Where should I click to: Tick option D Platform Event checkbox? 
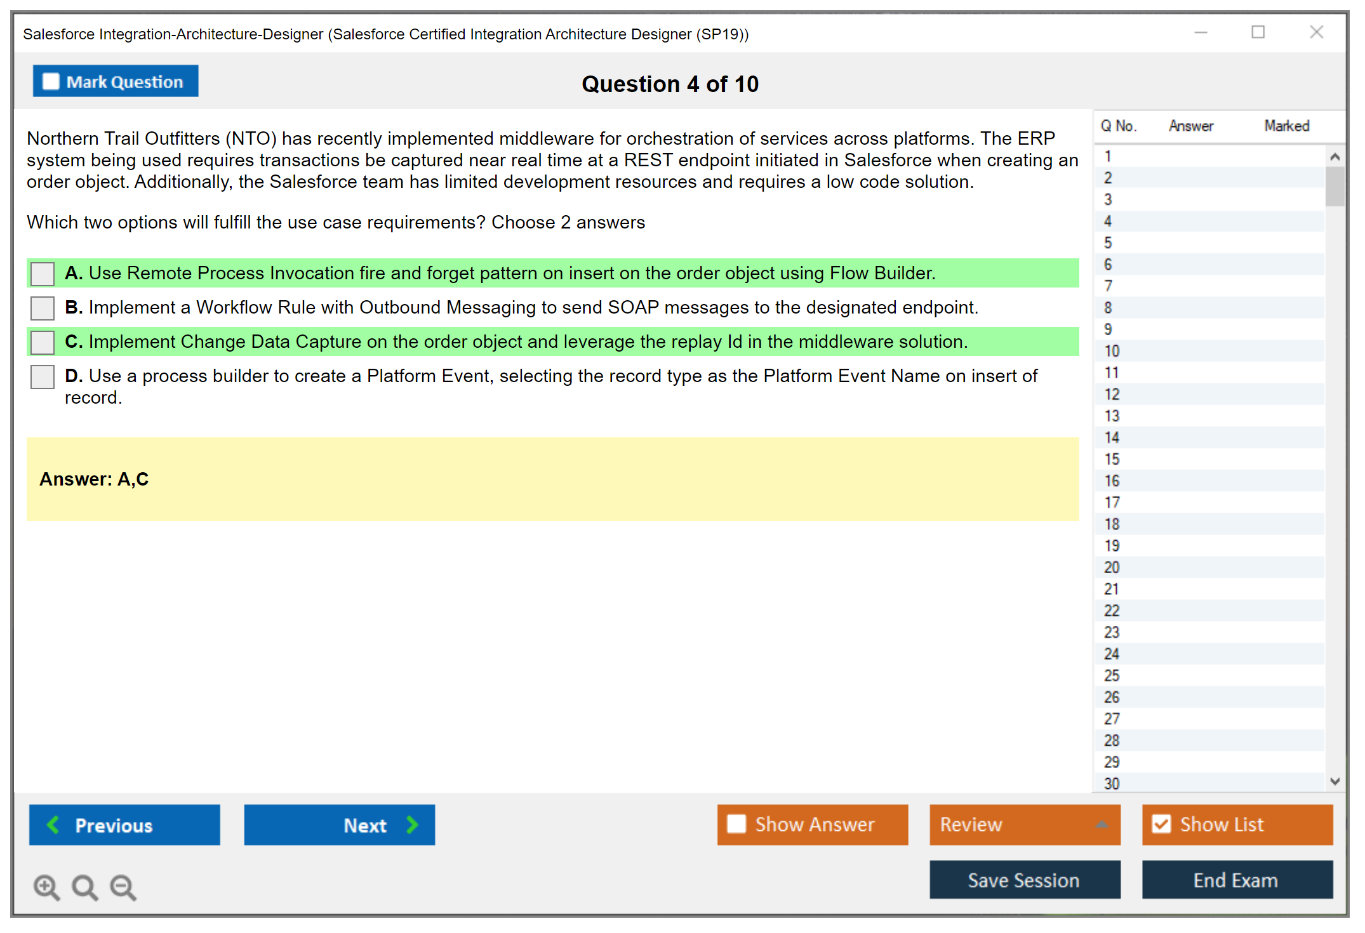(x=43, y=376)
